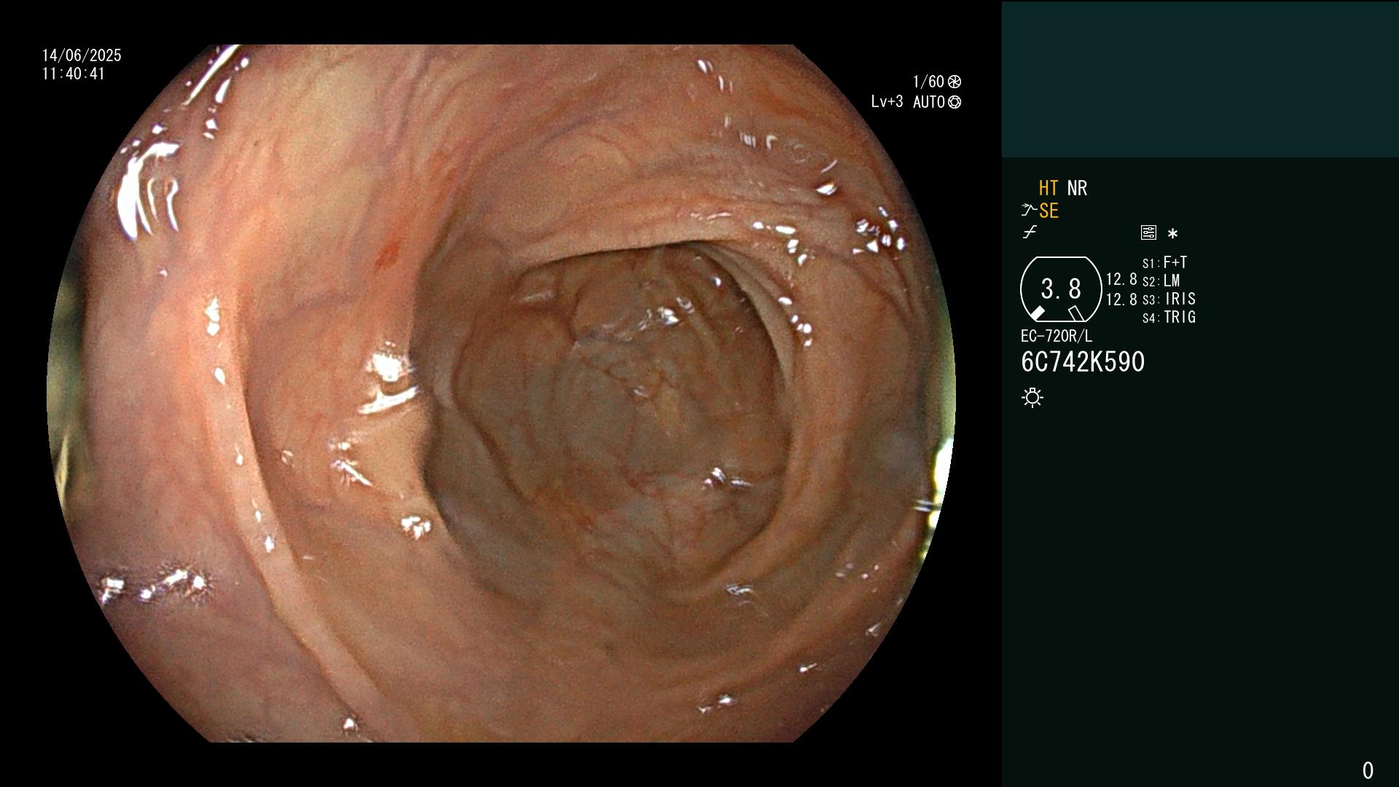Select the HT indicator
The width and height of the screenshot is (1399, 787).
[1049, 188]
